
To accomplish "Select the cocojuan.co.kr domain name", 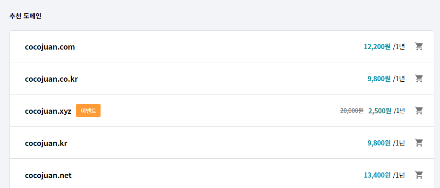I will pos(51,79).
